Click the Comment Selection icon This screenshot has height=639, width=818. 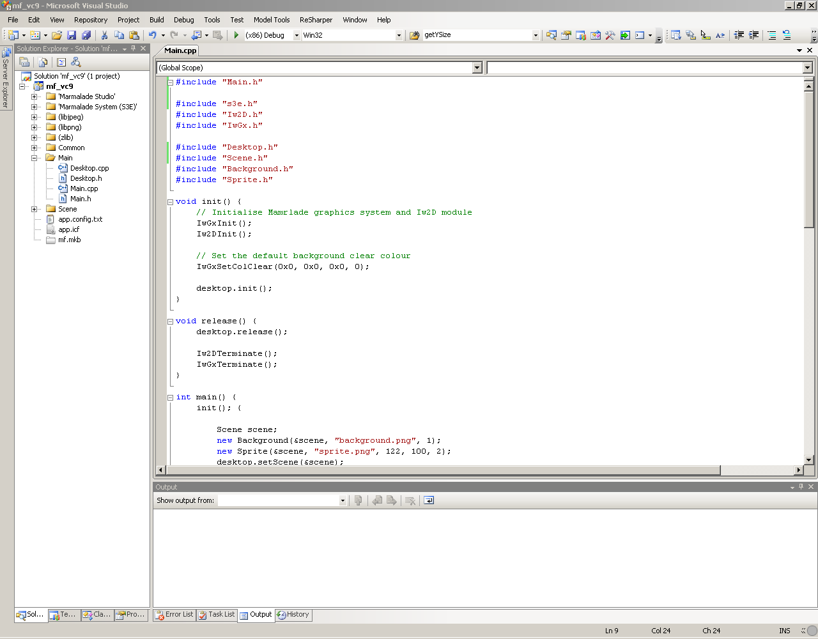pyautogui.click(x=772, y=35)
